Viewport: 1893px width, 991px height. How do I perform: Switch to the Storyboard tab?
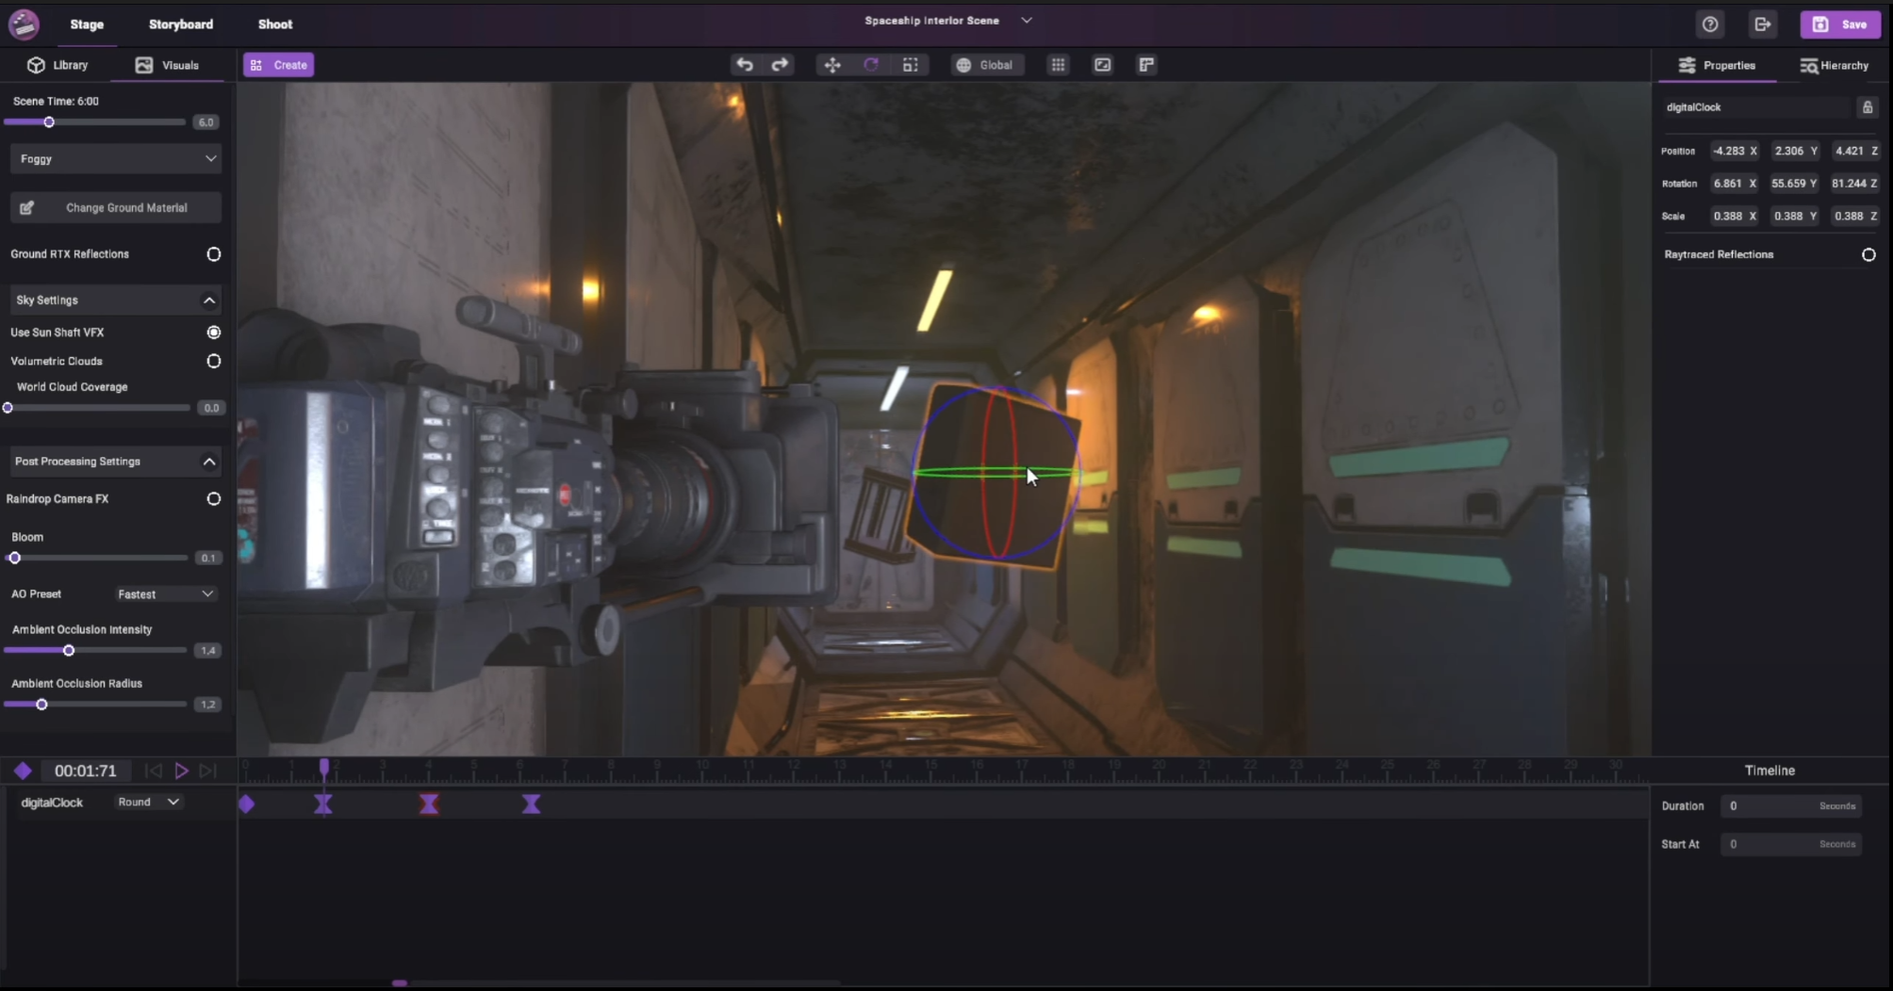point(180,24)
